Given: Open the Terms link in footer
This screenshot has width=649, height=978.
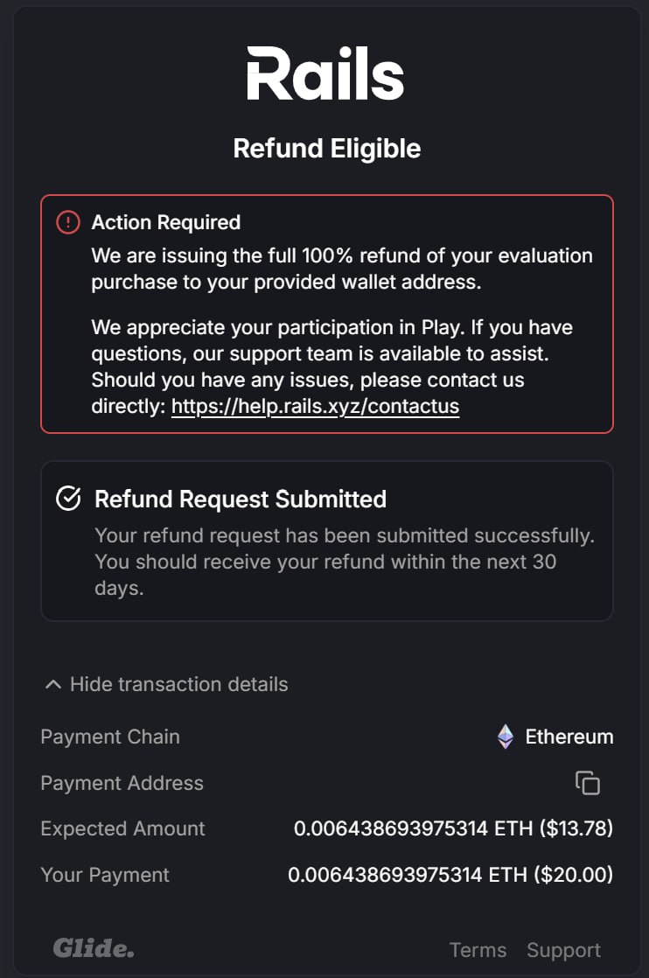Looking at the screenshot, I should [478, 950].
